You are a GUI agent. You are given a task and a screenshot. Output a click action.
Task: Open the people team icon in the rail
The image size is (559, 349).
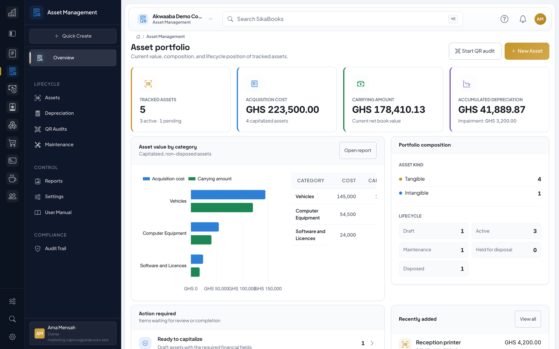[x=12, y=196]
